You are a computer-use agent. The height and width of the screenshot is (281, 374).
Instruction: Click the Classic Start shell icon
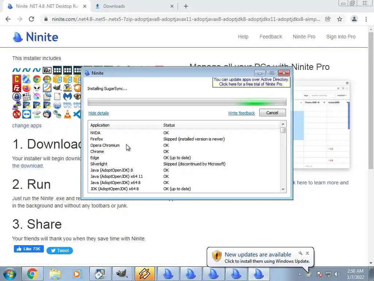pos(47,79)
